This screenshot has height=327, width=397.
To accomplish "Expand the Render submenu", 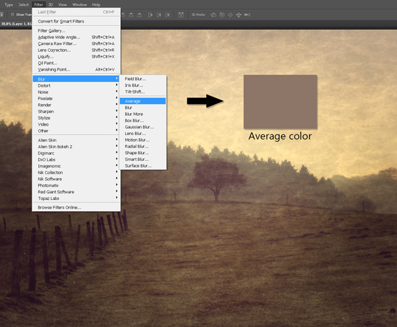I will (76, 105).
